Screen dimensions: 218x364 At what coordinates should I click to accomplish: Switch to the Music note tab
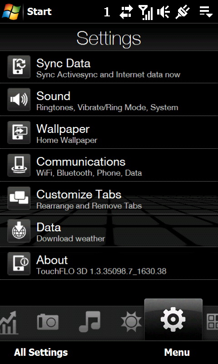pos(89,322)
